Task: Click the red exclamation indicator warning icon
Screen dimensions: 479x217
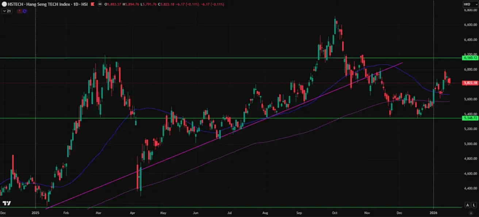Action: 19,11
